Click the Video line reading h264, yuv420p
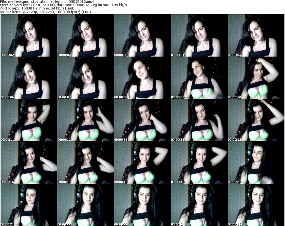This screenshot has height=226, width=285. point(45,12)
